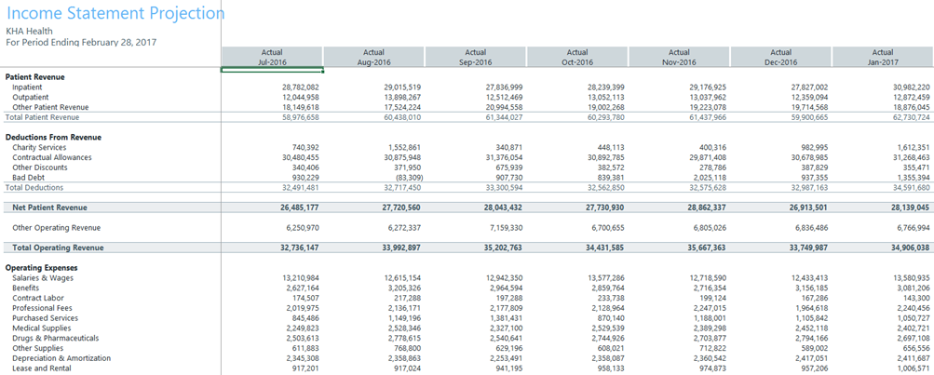Click Salaries & Wages Dec-2016 value 12,433,413
The width and height of the screenshot is (934, 375).
(810, 278)
